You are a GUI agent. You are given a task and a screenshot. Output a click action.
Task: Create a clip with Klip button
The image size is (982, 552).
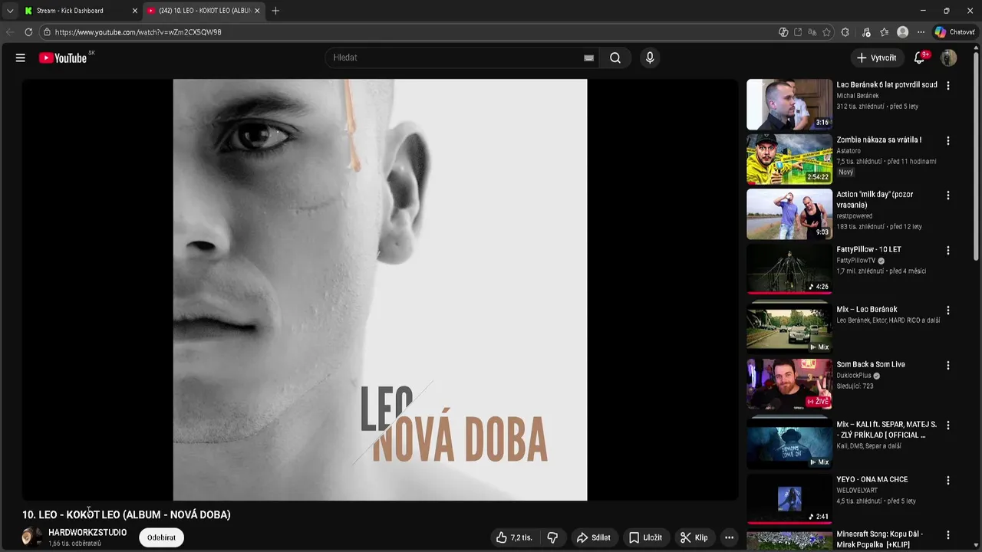[x=694, y=537]
